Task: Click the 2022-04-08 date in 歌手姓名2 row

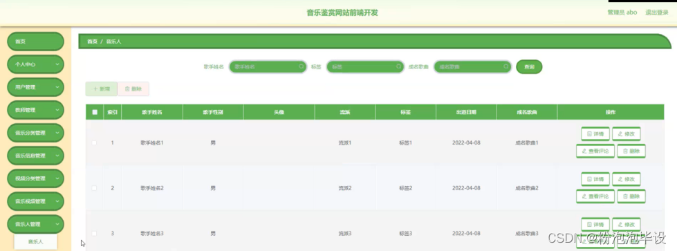Action: [x=466, y=188]
